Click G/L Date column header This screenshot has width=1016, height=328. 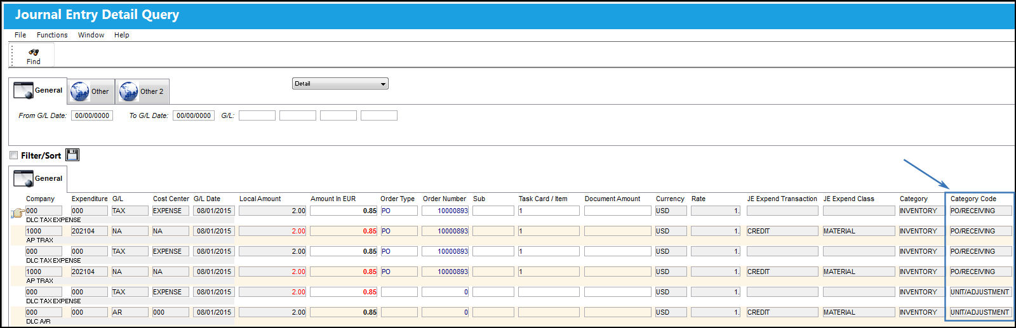[207, 199]
